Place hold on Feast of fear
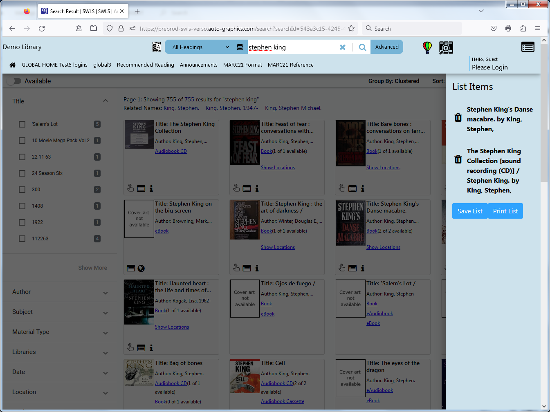550x412 pixels. click(x=236, y=188)
